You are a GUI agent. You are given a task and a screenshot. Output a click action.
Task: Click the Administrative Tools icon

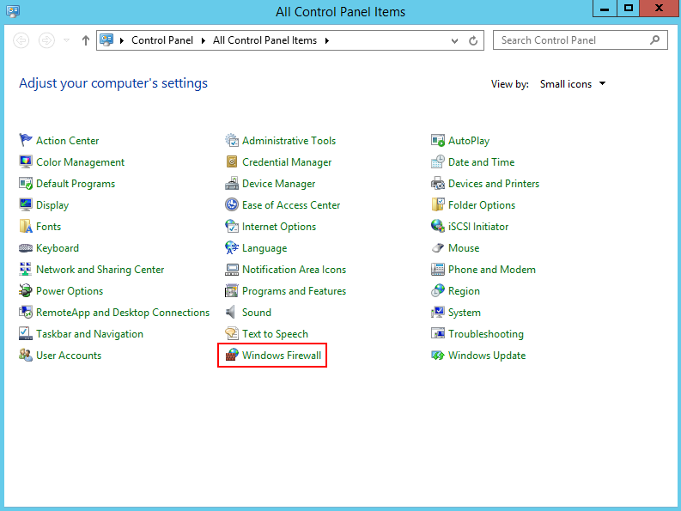click(x=232, y=140)
